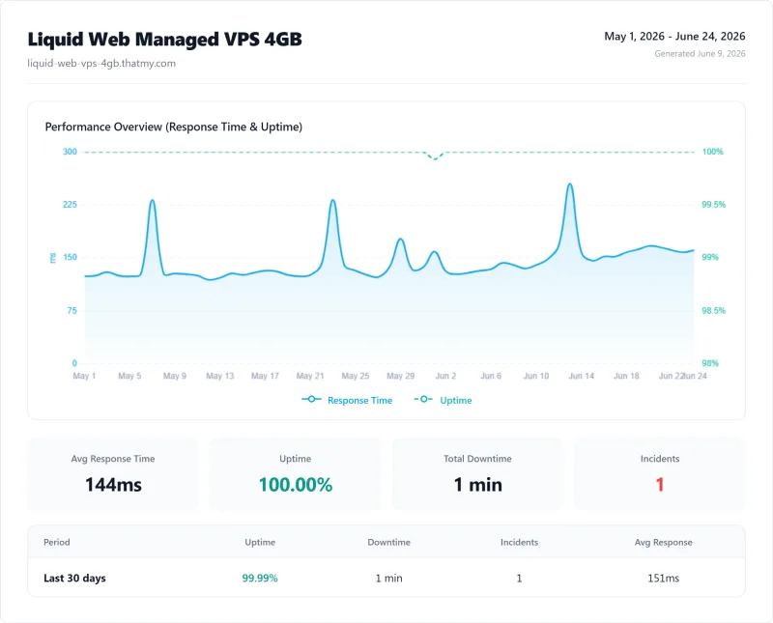Click the May 21 date axis label
The width and height of the screenshot is (773, 623).
310,376
